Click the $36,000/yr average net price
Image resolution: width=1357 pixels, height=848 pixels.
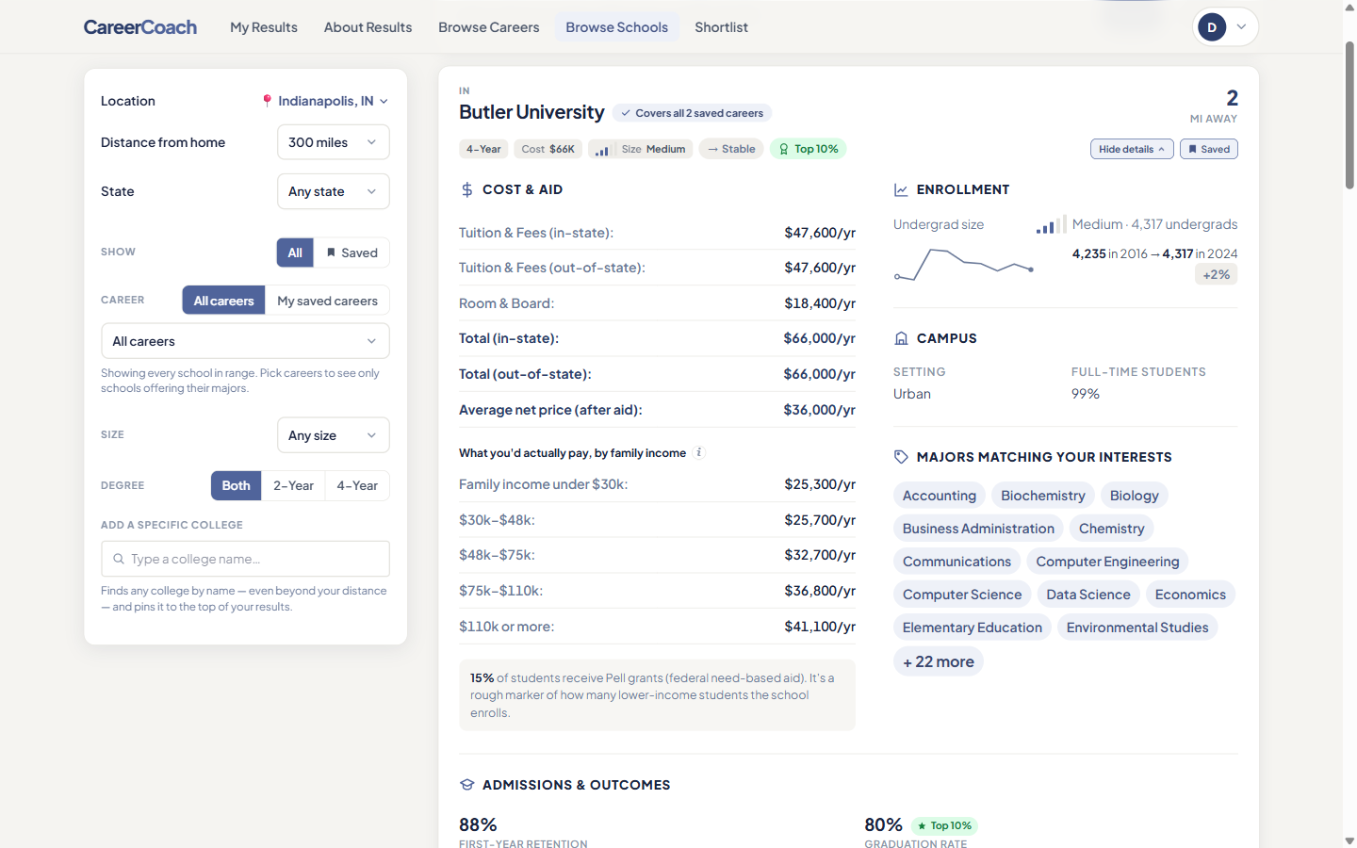tap(820, 410)
